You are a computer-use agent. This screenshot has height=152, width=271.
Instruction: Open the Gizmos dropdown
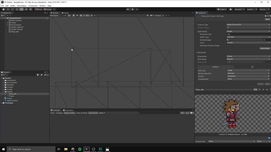(x=159, y=16)
